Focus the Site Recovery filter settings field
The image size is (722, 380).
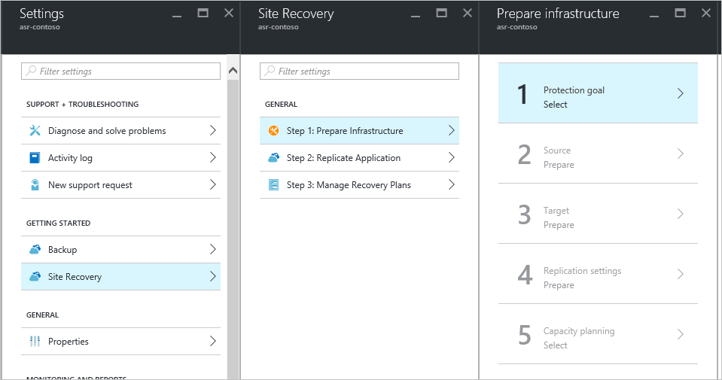359,71
